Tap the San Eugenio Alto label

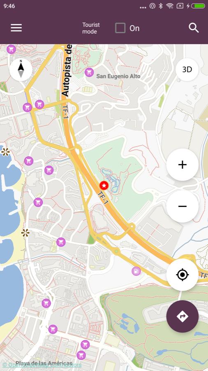[x=118, y=76]
